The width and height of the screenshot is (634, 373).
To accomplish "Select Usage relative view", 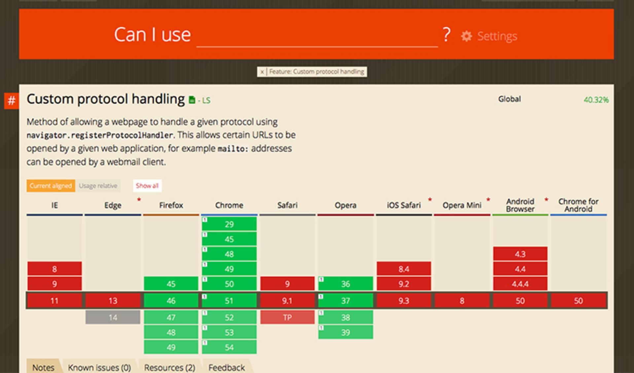I will click(98, 186).
